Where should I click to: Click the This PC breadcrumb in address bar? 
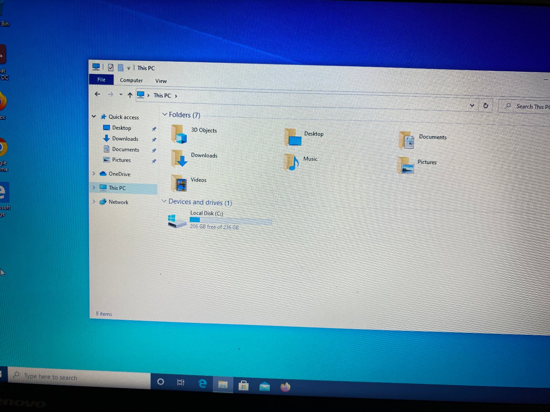click(162, 95)
